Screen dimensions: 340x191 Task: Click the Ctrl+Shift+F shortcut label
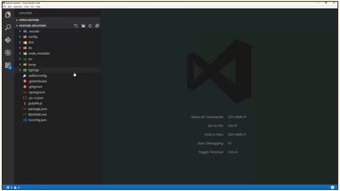coord(237,134)
